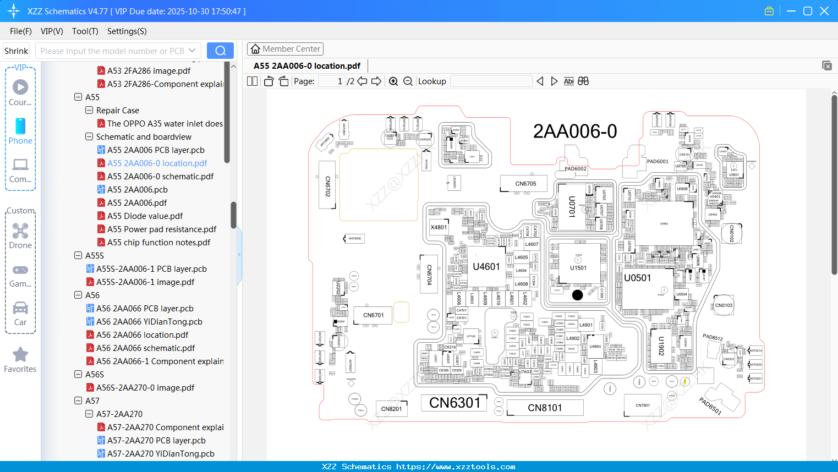Select the two-page layout icon
Screen dimensions: 838x472
coord(251,81)
